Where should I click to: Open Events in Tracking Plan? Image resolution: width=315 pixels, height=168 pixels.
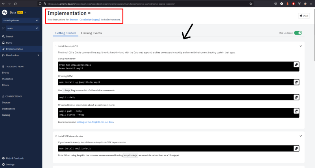(x=6, y=73)
